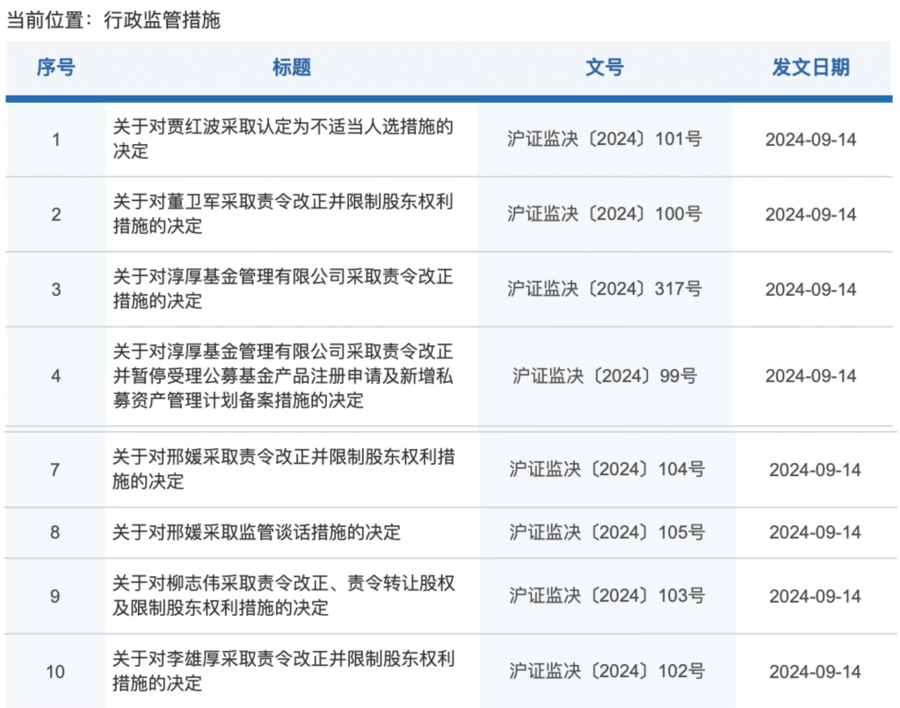Screen dimensions: 900x708
Task: Open 淳厚基金暂停受理公募基金产品注册 decision
Action: point(283,376)
